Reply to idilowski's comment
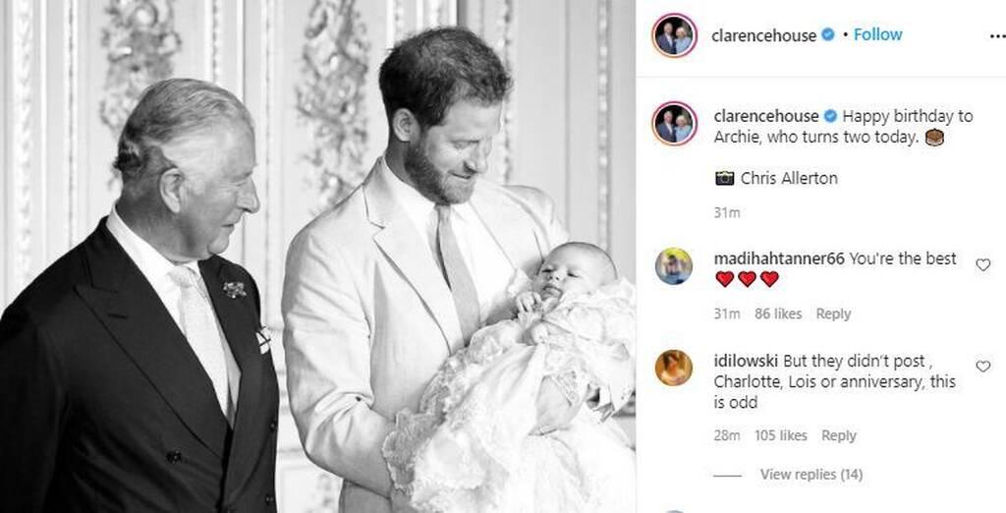This screenshot has height=513, width=1006. click(x=839, y=435)
